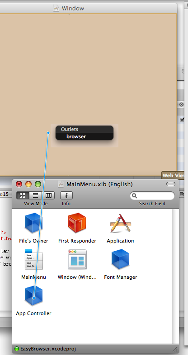Click the Outlets header in popup
188x355 pixels.
[85, 129]
